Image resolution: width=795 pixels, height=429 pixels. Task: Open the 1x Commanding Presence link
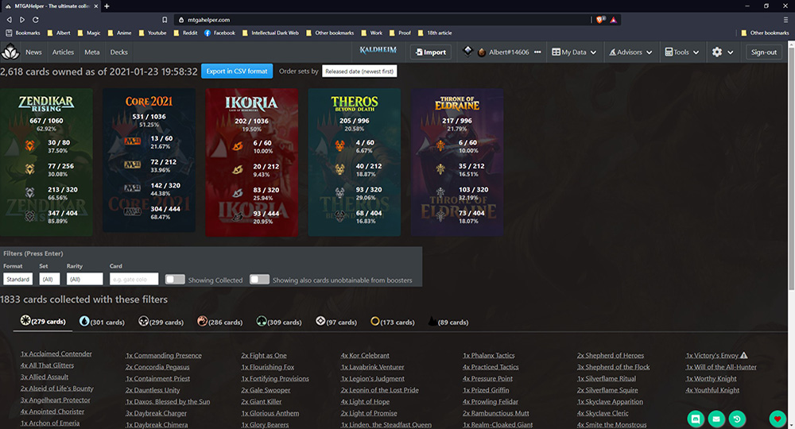(164, 355)
